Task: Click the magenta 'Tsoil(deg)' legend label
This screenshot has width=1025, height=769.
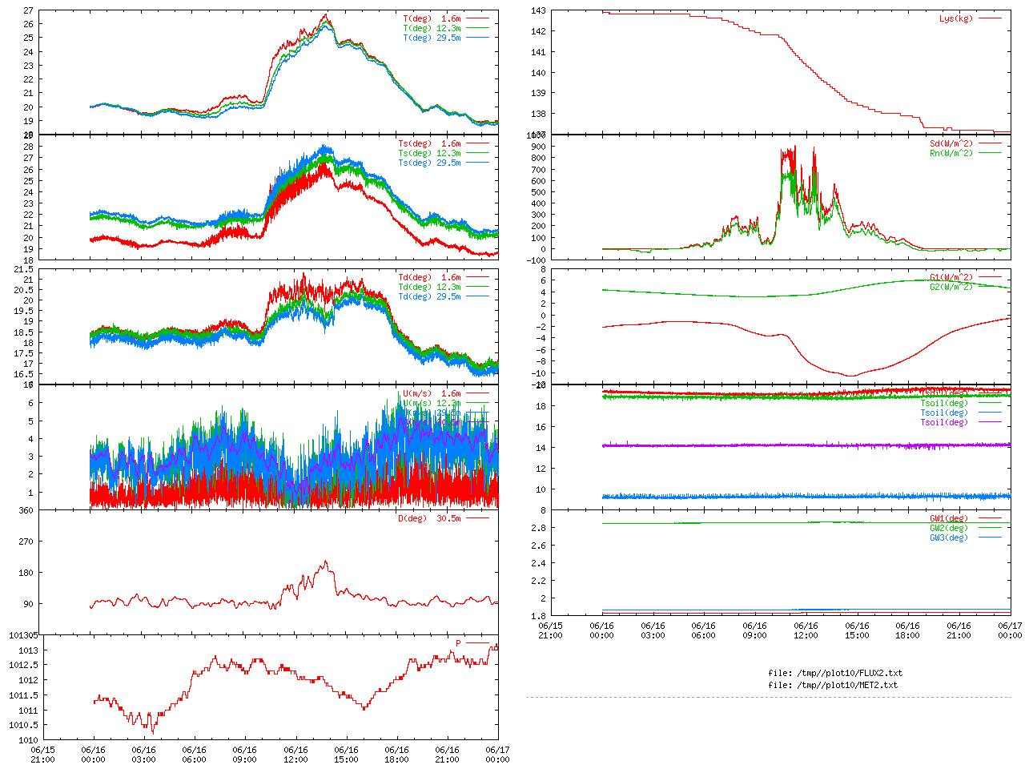Action: click(x=944, y=422)
